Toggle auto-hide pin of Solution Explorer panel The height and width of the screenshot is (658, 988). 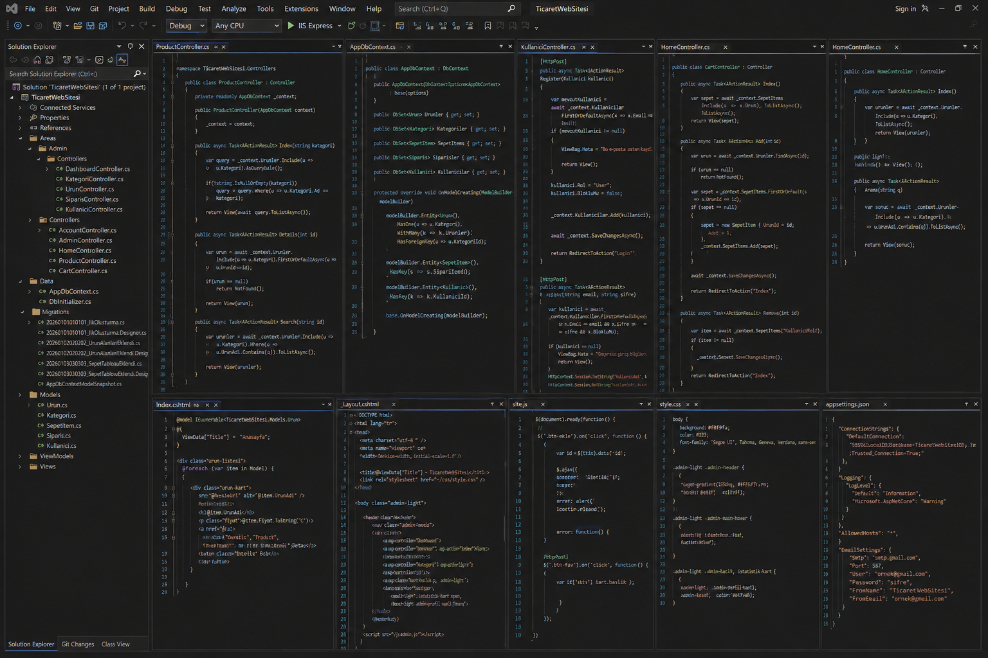pos(131,46)
